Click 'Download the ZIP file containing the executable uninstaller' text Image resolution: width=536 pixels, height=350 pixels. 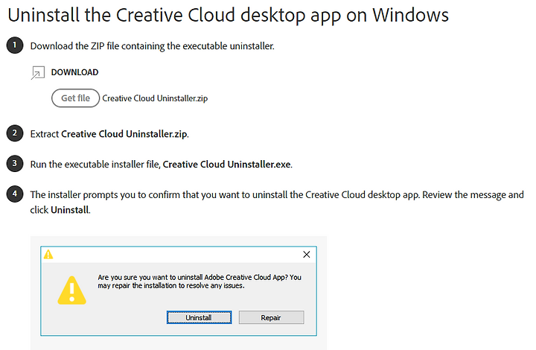tap(153, 46)
